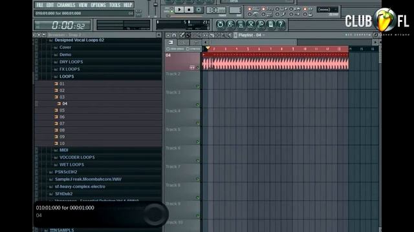The height and width of the screenshot is (232, 414).
Task: Select sample 07 in LOOPS
Action: [62, 123]
